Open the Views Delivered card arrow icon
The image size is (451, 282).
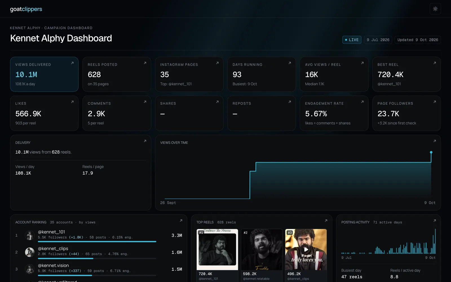coord(72,63)
